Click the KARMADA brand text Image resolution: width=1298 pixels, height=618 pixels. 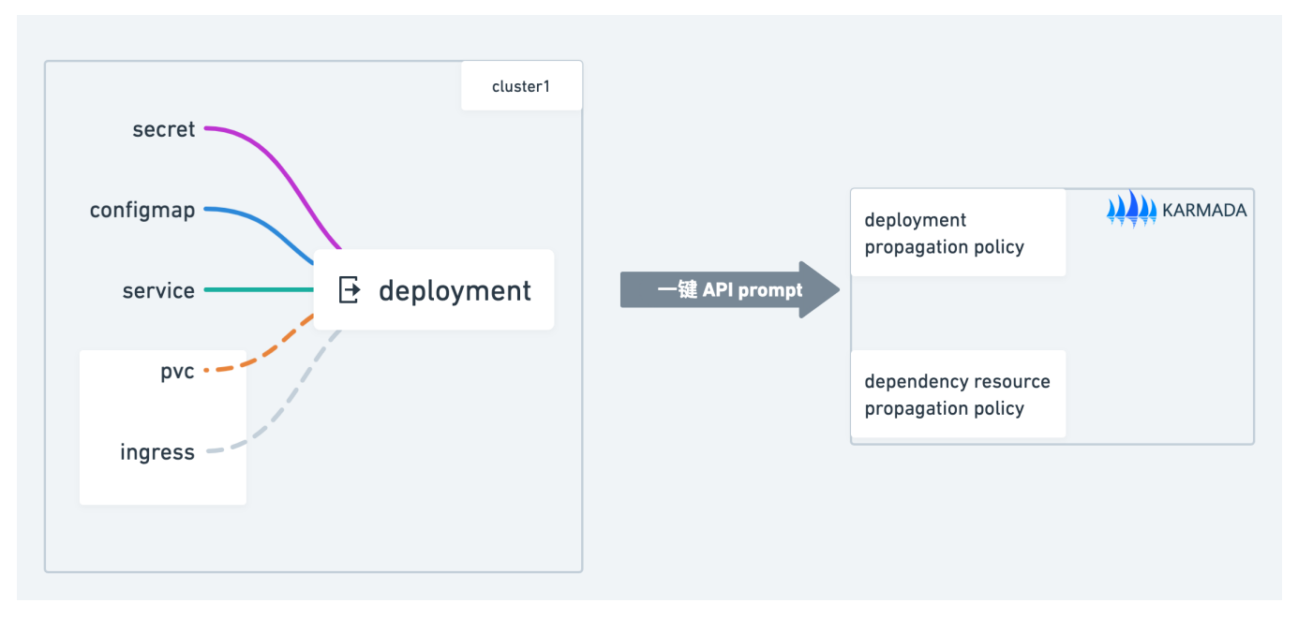coord(1204,210)
